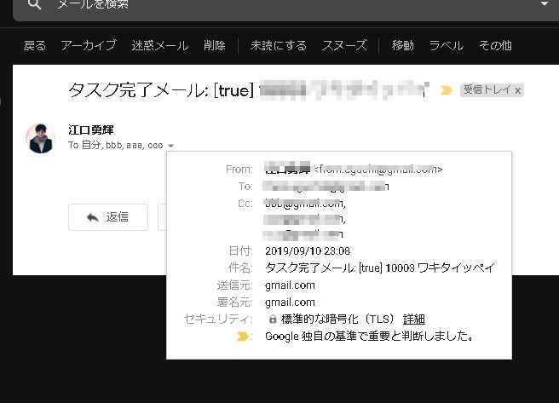Open the 移動 move-to menu
559x403 pixels.
point(402,45)
